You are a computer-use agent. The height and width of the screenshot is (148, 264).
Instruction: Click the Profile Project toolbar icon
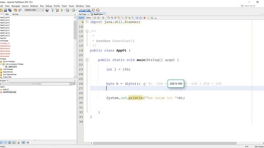pos(73,10)
